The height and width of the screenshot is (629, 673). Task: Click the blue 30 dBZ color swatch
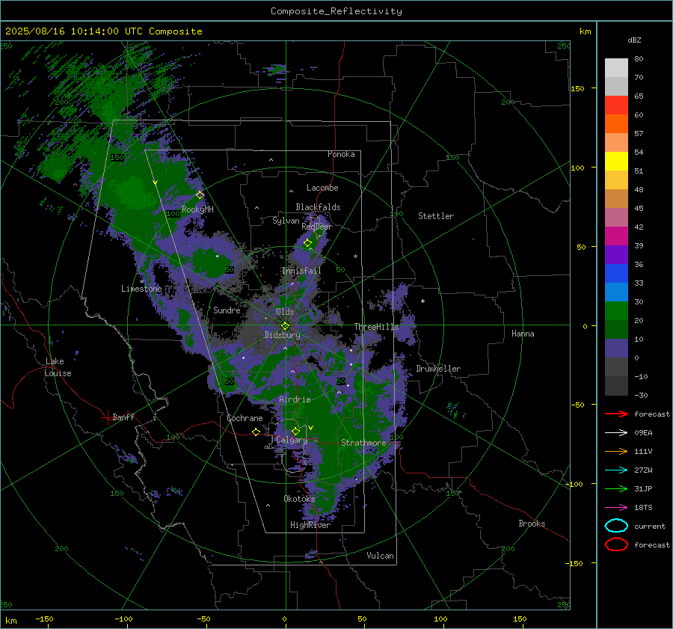[616, 292]
